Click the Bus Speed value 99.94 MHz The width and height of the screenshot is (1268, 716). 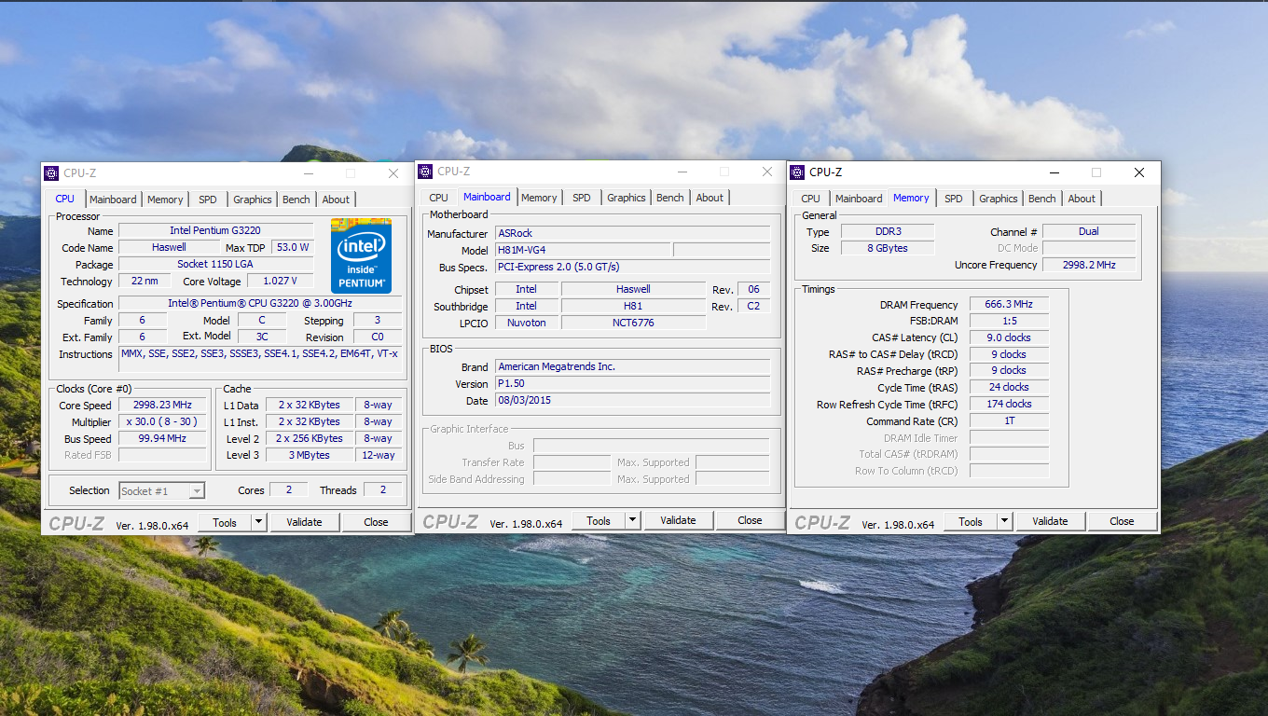click(162, 438)
